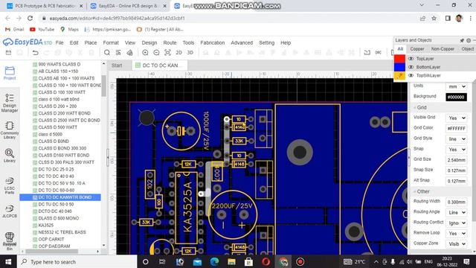
Task: Open the Library search panel
Action: point(10,156)
